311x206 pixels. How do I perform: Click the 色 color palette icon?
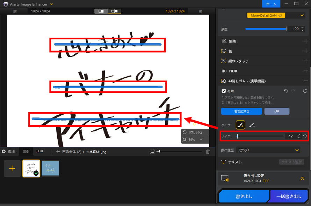pos(224,51)
